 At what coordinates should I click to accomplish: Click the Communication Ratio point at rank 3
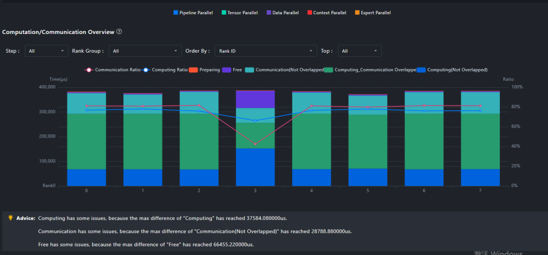tap(255, 144)
